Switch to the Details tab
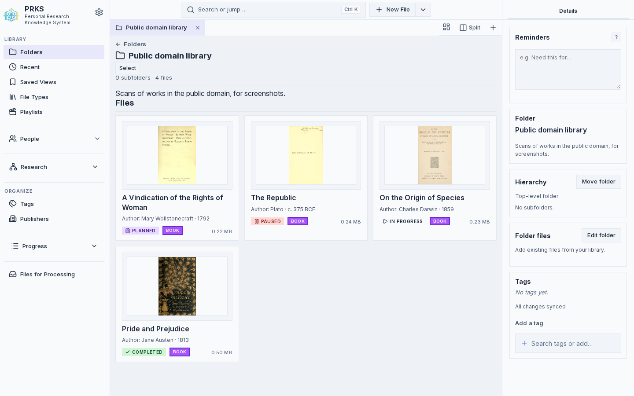Screen dimensions: 634x396 568,11
